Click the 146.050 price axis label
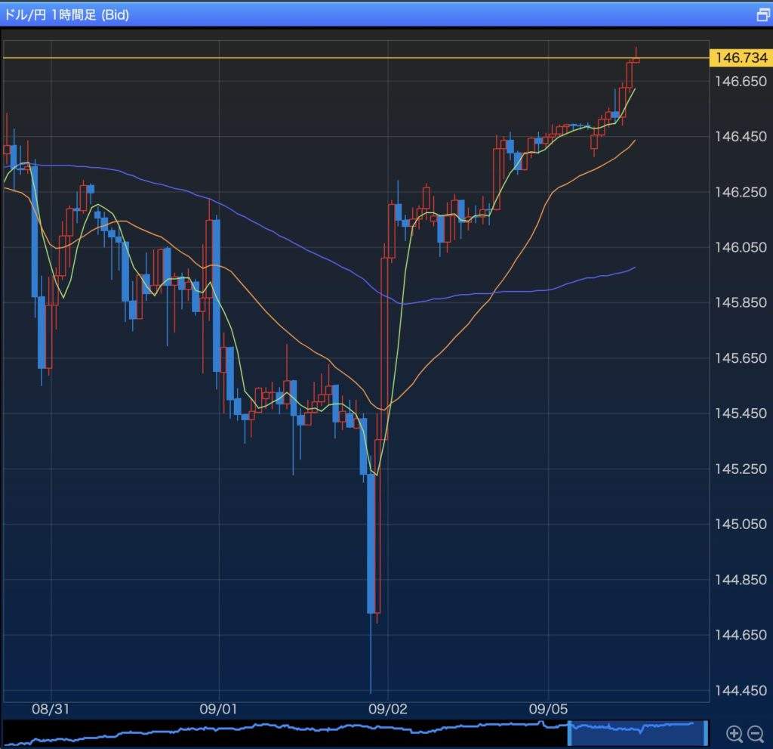 [x=741, y=247]
